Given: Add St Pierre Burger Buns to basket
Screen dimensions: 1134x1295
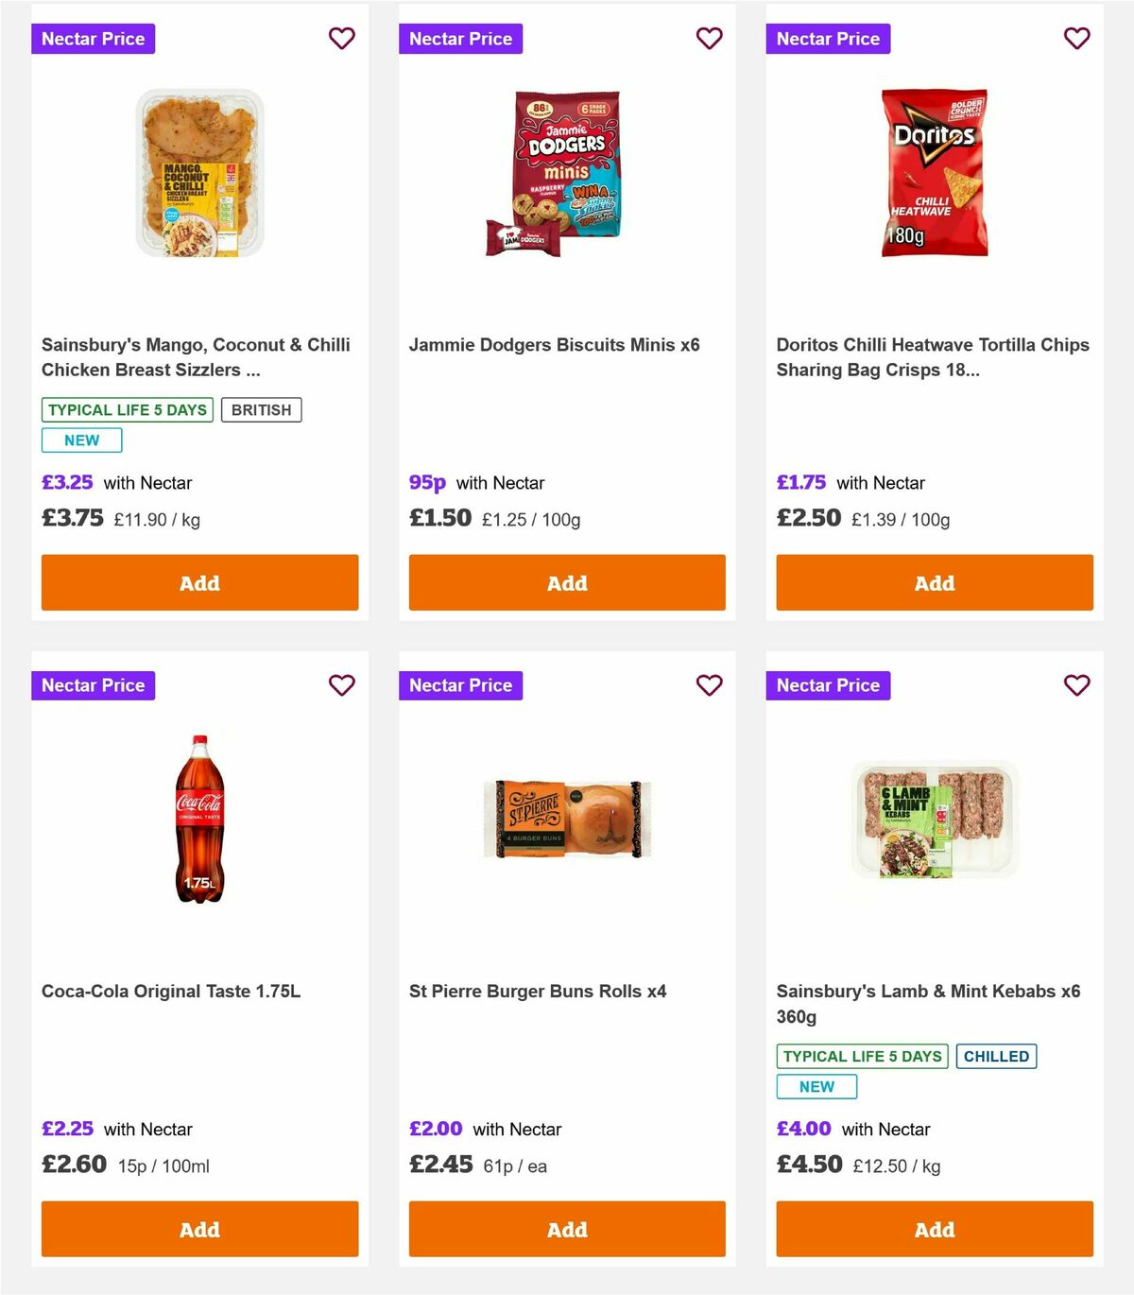Looking at the screenshot, I should point(566,1229).
